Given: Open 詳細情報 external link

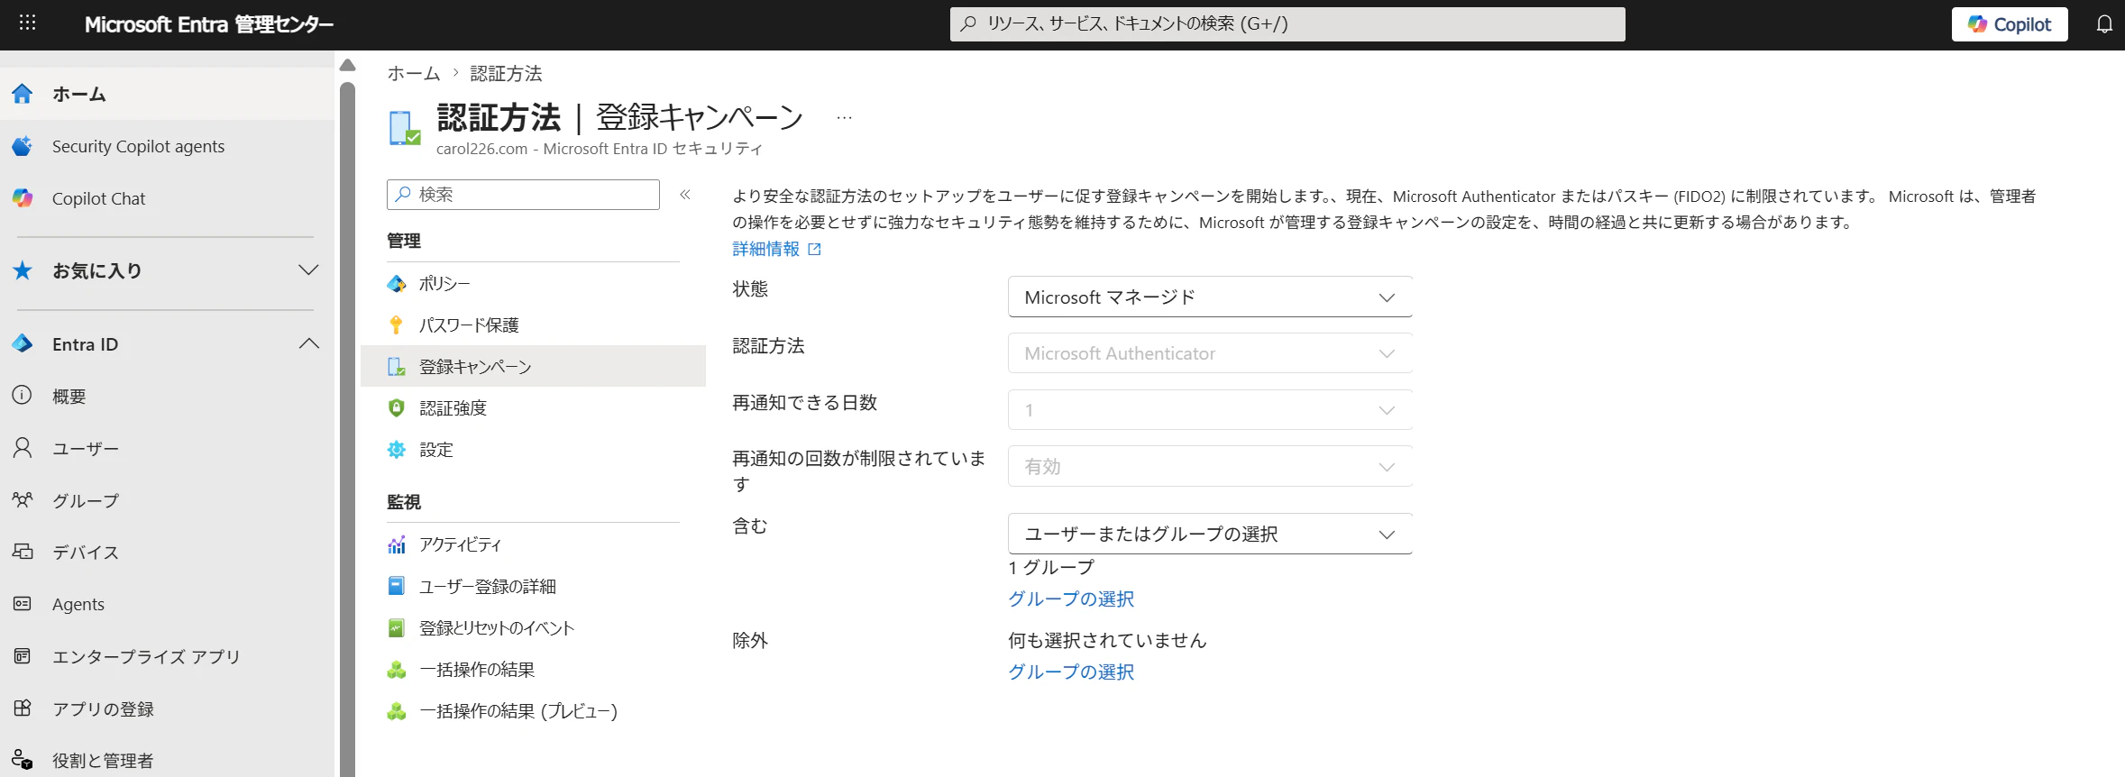Looking at the screenshot, I should click(x=776, y=249).
